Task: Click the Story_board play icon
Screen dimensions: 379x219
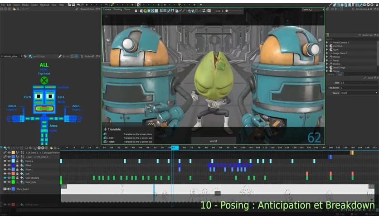Action: (5, 189)
